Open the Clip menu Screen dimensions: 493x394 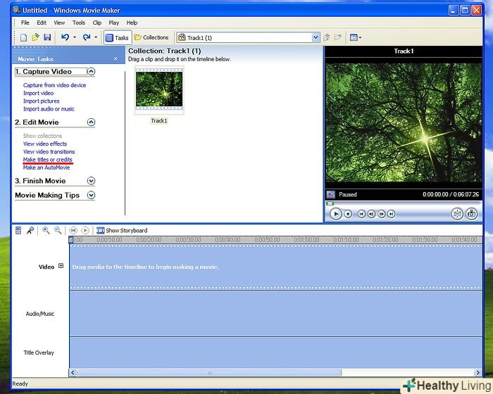point(97,23)
